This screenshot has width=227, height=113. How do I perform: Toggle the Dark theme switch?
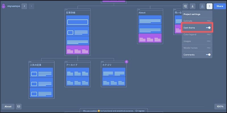tap(208, 28)
